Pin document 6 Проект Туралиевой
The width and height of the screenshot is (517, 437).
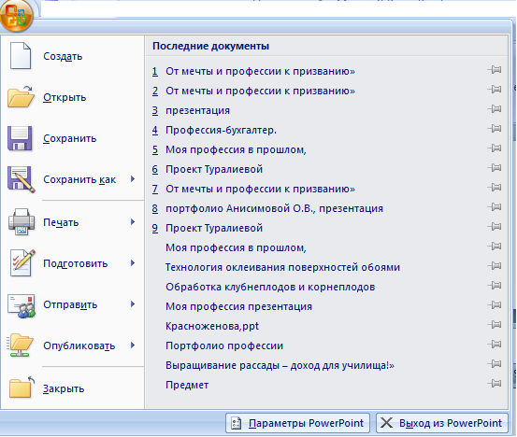(x=495, y=168)
